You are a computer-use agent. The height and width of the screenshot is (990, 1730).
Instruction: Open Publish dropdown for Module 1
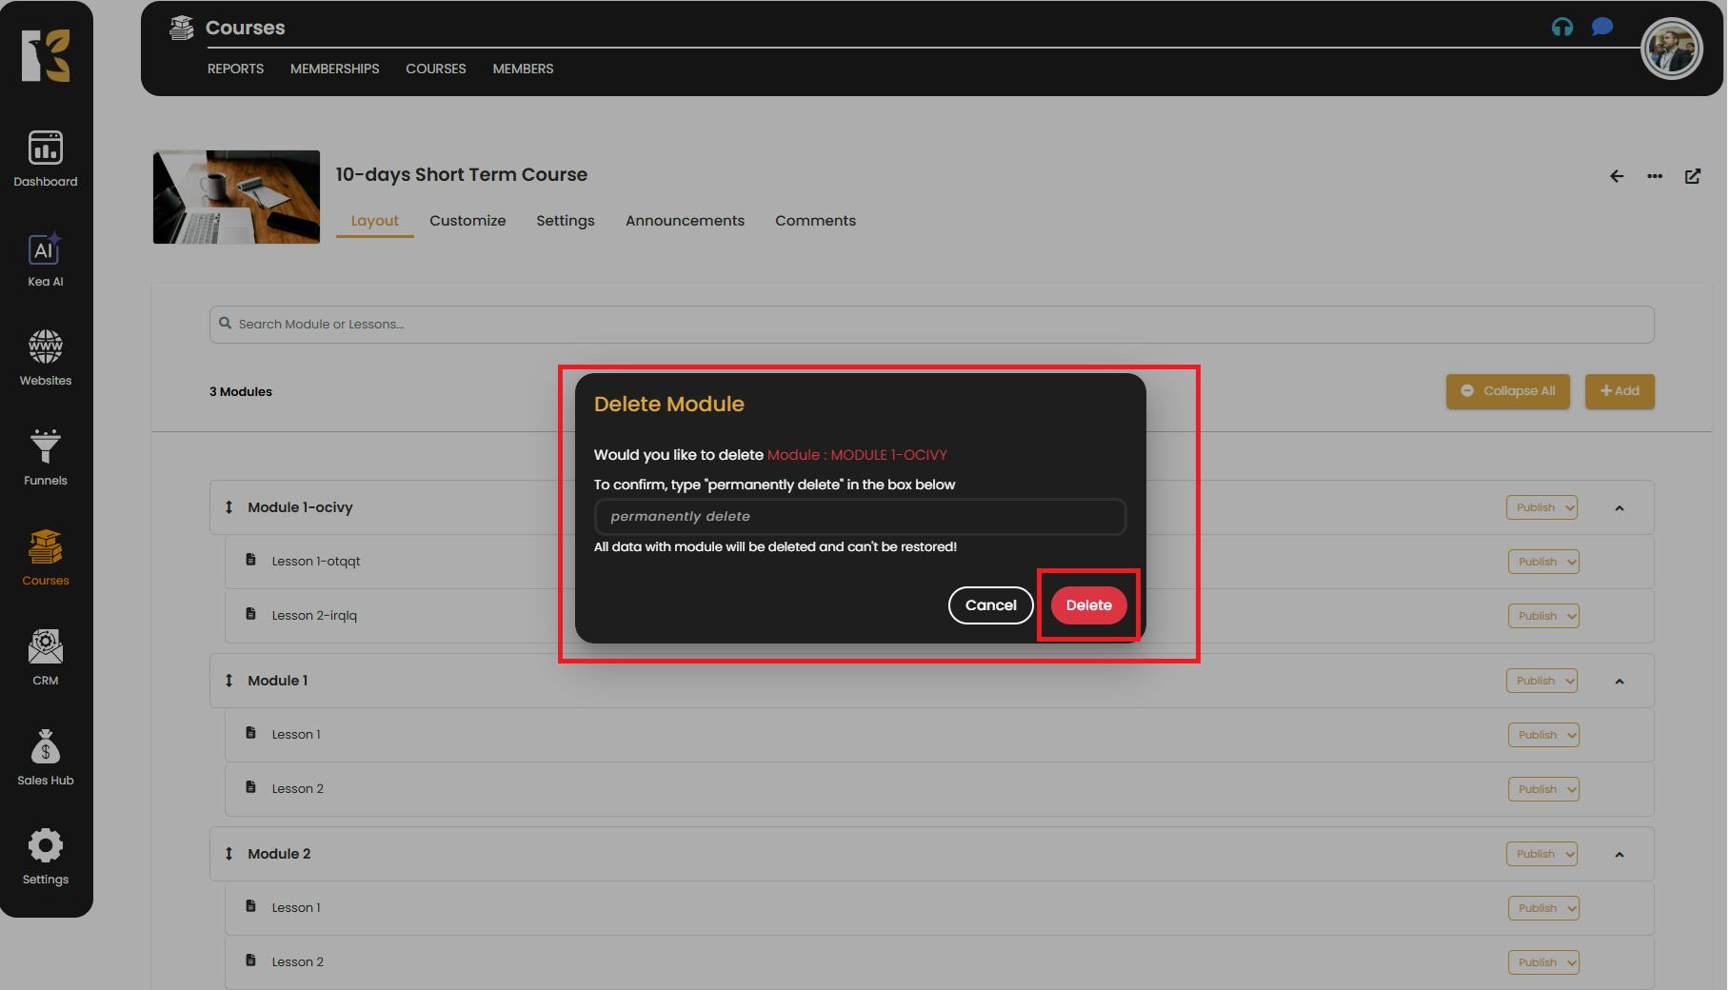[x=1541, y=682]
